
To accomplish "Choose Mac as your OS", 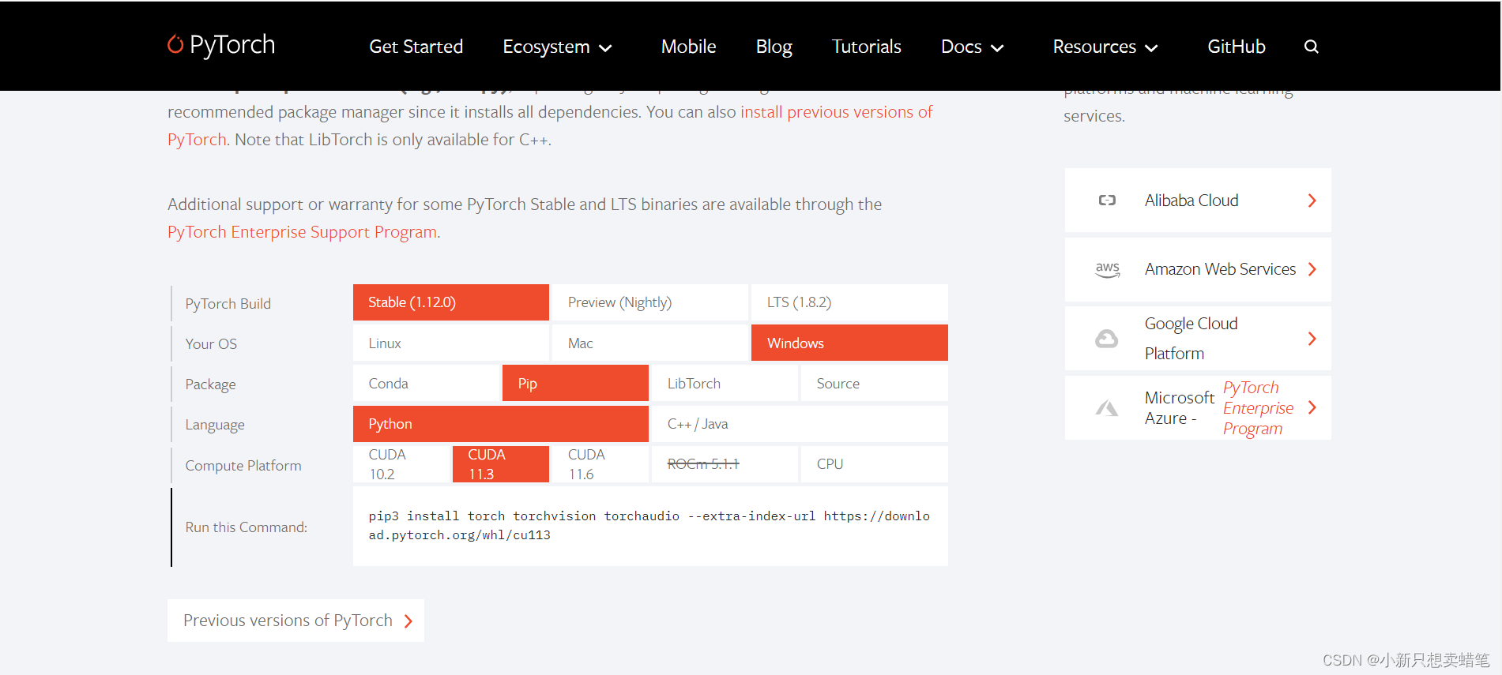I will click(649, 343).
